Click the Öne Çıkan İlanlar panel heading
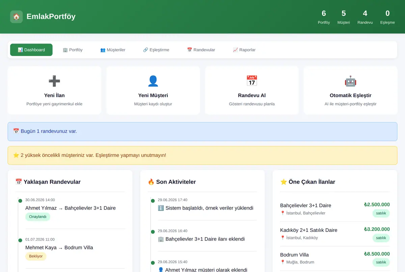 [308, 182]
